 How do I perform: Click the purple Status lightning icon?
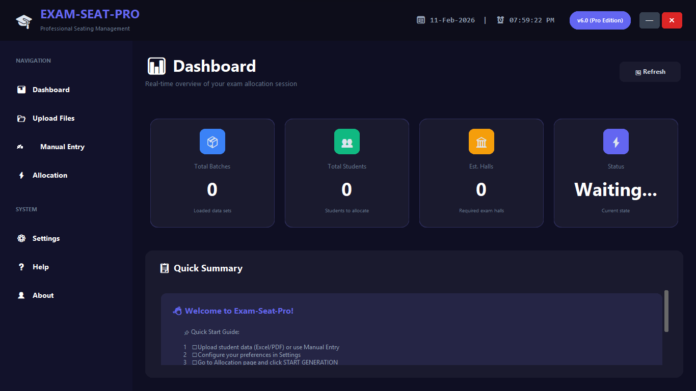click(x=616, y=142)
